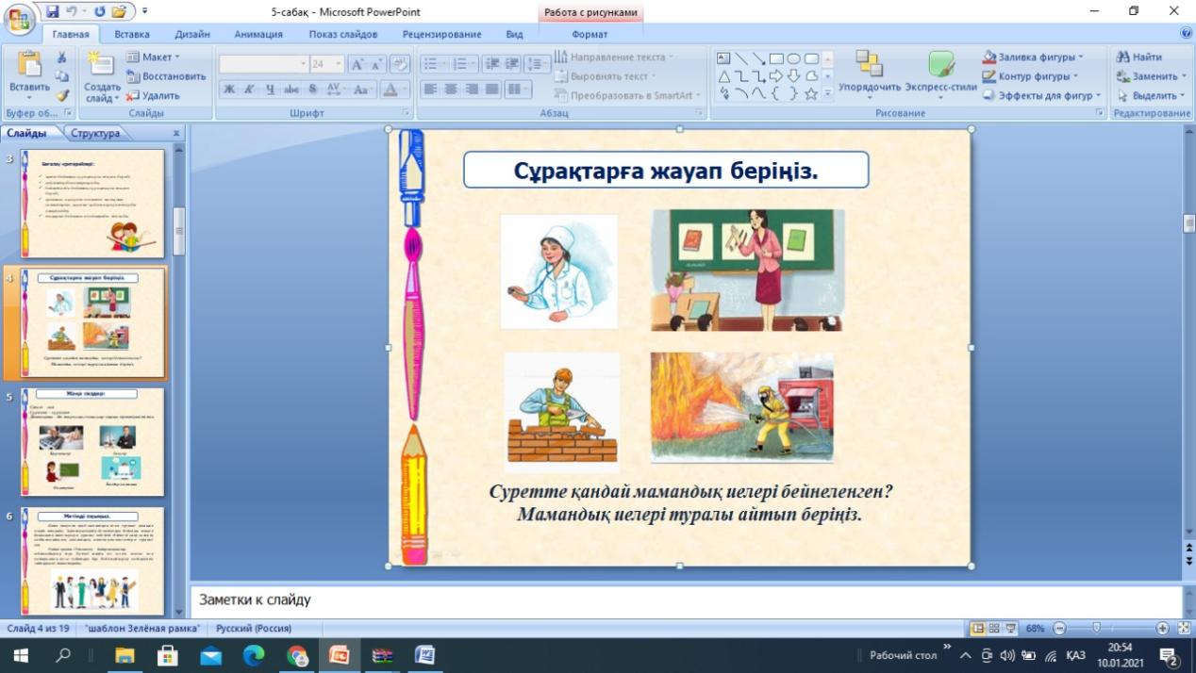The image size is (1196, 673).
Task: Toggle italic К formatting
Action: (249, 90)
